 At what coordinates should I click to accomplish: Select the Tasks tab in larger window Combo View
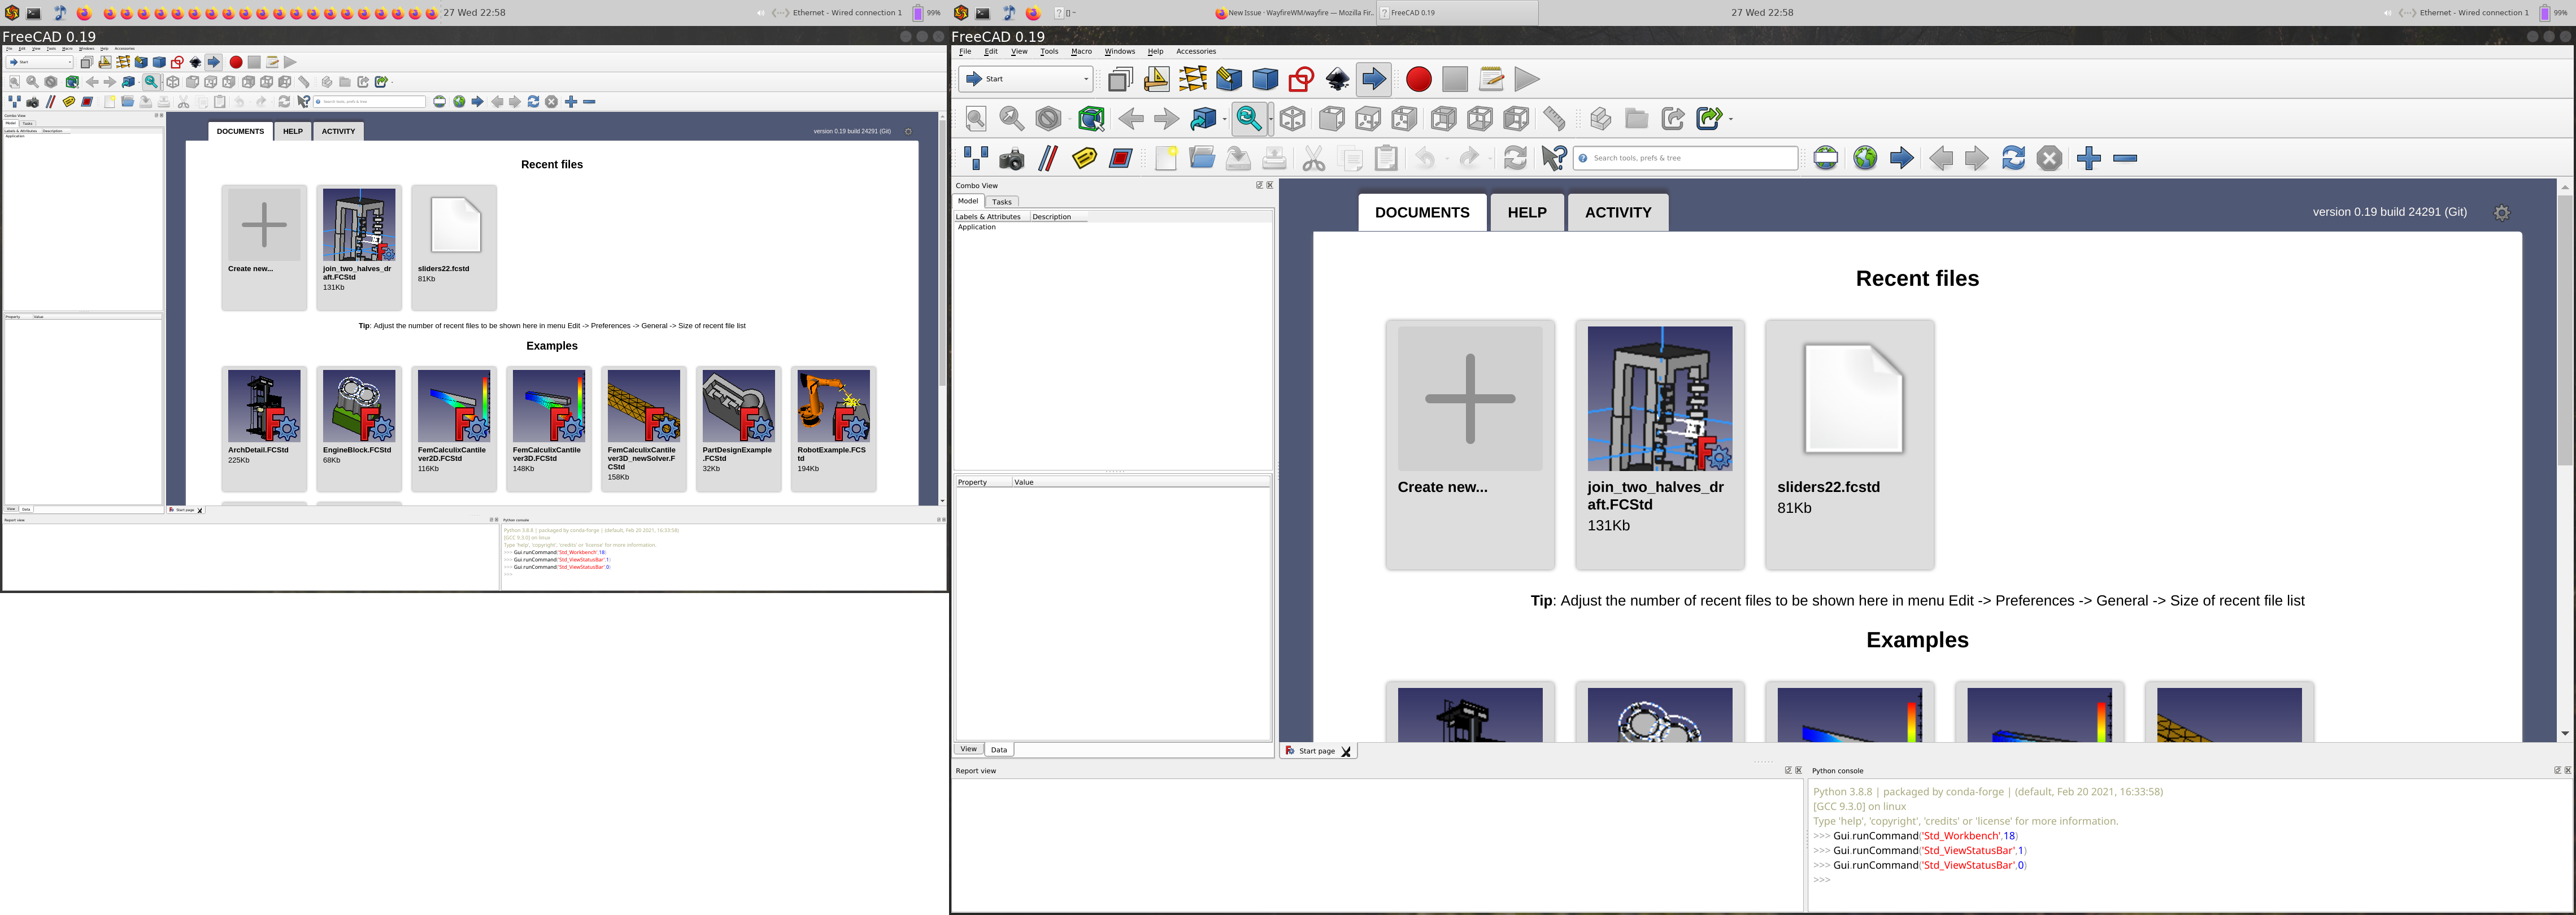(x=1001, y=202)
